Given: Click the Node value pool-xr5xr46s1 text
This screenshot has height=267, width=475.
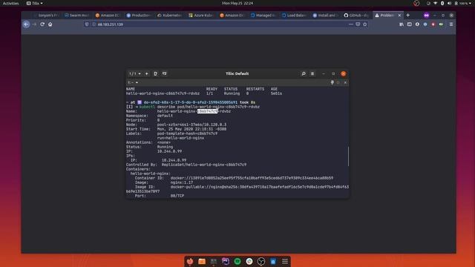Looking at the screenshot, I should tap(191, 125).
